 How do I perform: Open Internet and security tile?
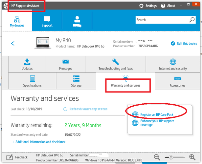point(173,64)
